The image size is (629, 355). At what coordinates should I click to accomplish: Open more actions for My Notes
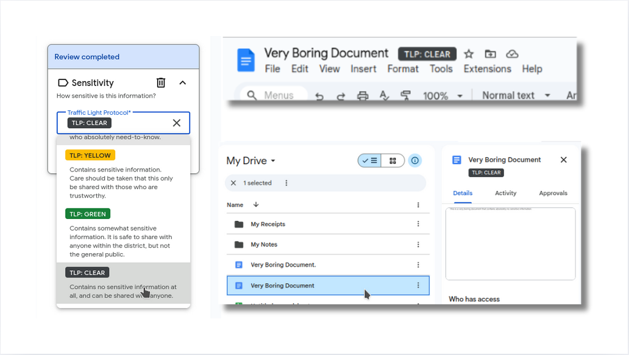point(418,245)
